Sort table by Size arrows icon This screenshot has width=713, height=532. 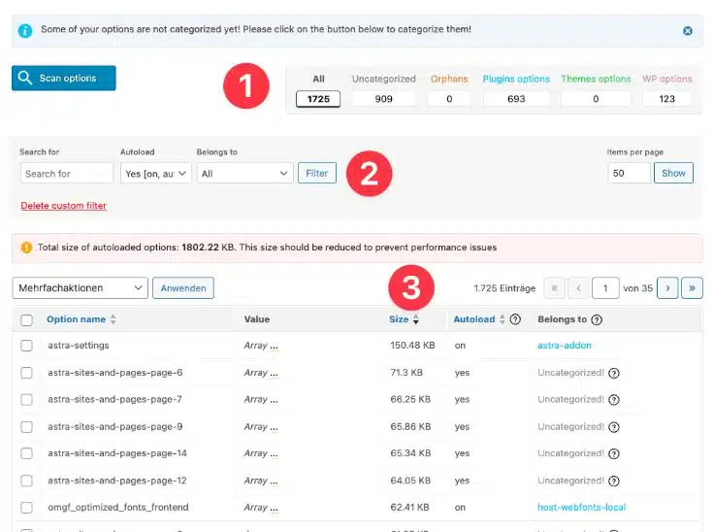pyautogui.click(x=416, y=319)
